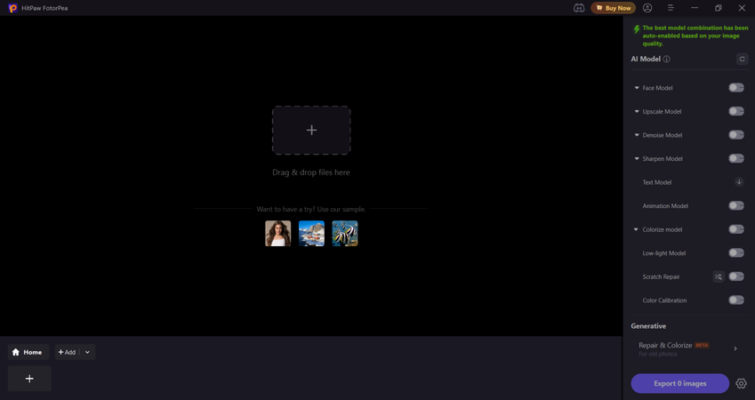This screenshot has height=400, width=755.
Task: Minimize the HitPaw FotorPea window
Action: [x=695, y=8]
